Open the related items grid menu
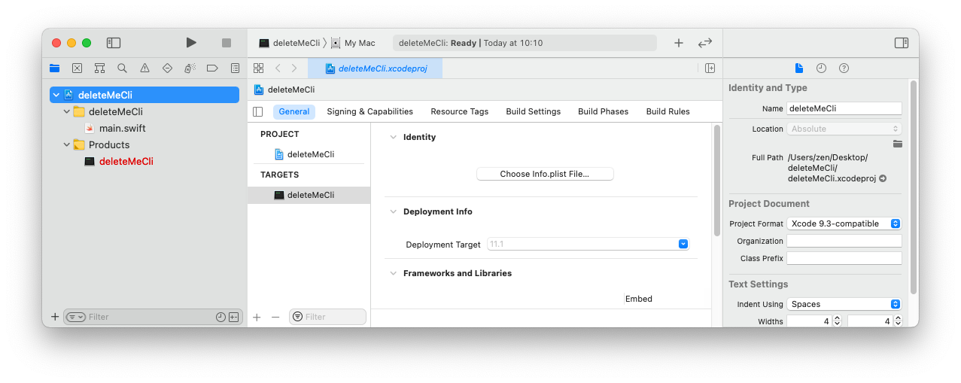The width and height of the screenshot is (961, 383). click(x=258, y=68)
